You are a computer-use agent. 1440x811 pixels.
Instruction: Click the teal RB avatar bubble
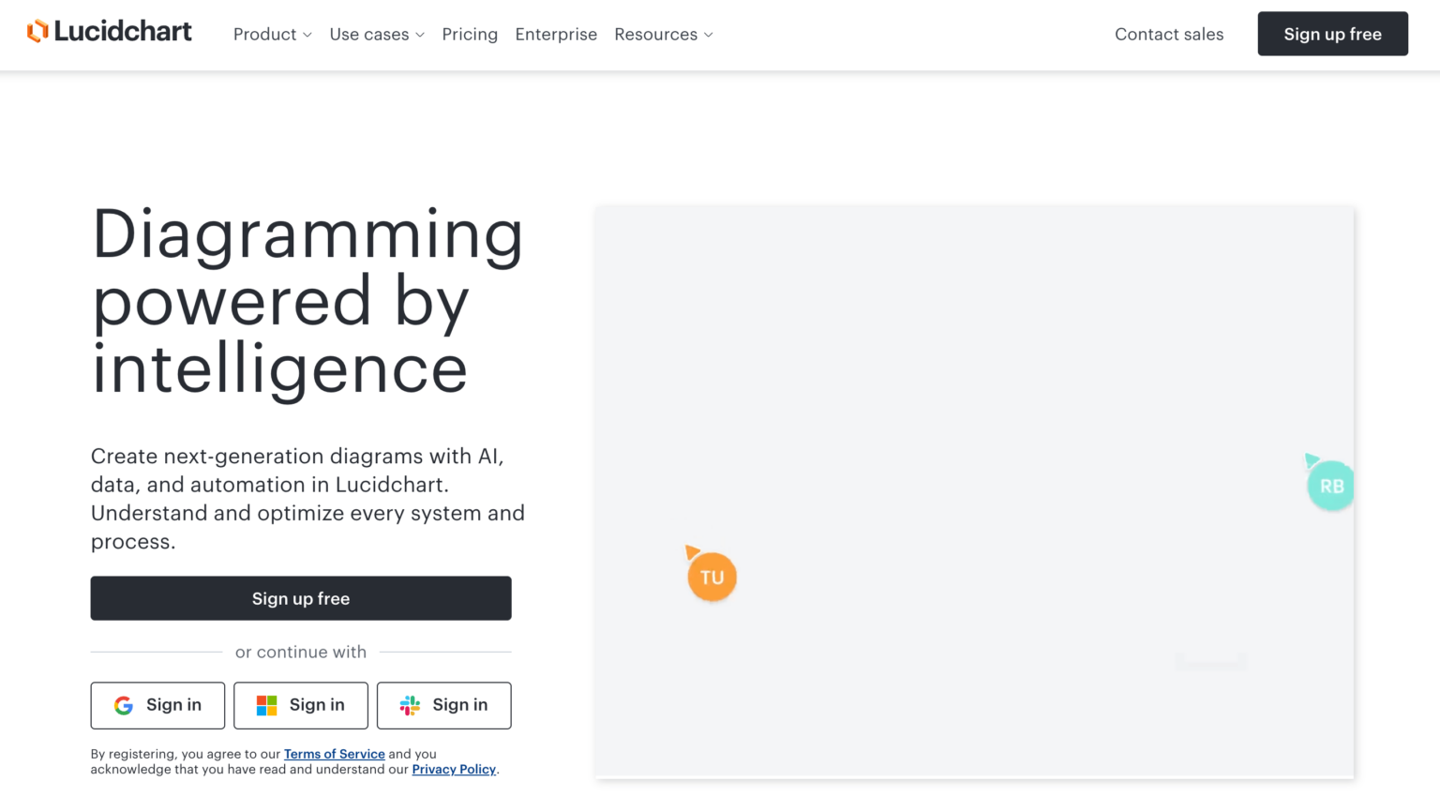(1330, 486)
